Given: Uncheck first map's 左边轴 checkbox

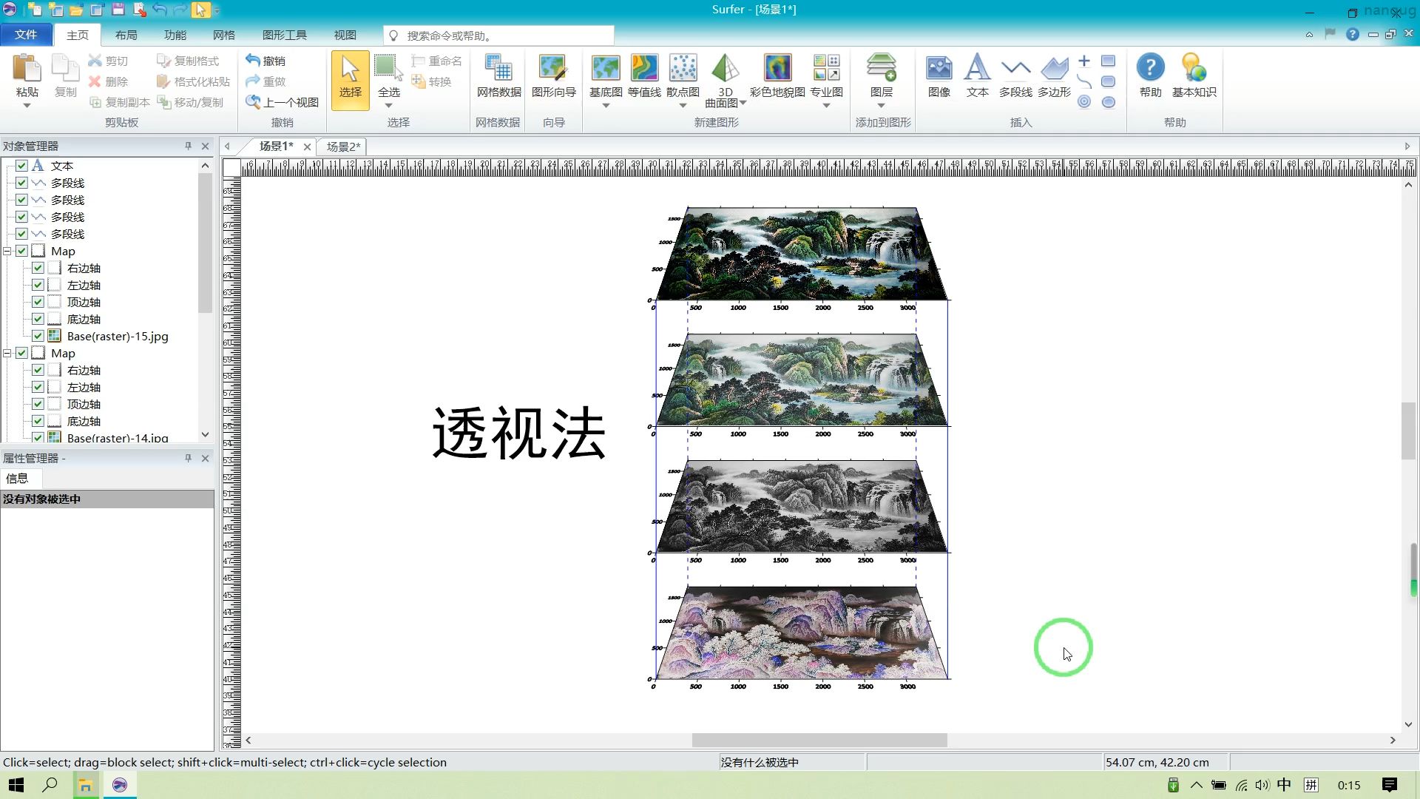Looking at the screenshot, I should point(38,285).
